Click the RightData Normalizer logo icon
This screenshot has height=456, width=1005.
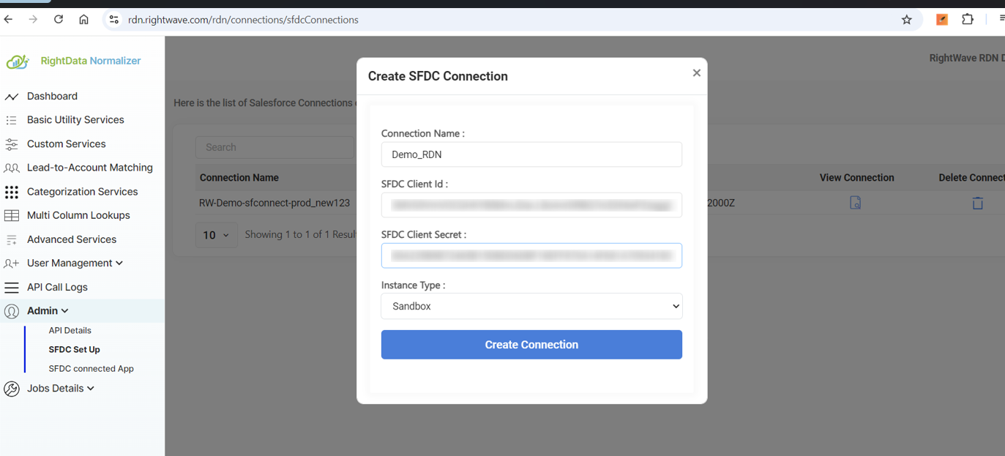[18, 61]
